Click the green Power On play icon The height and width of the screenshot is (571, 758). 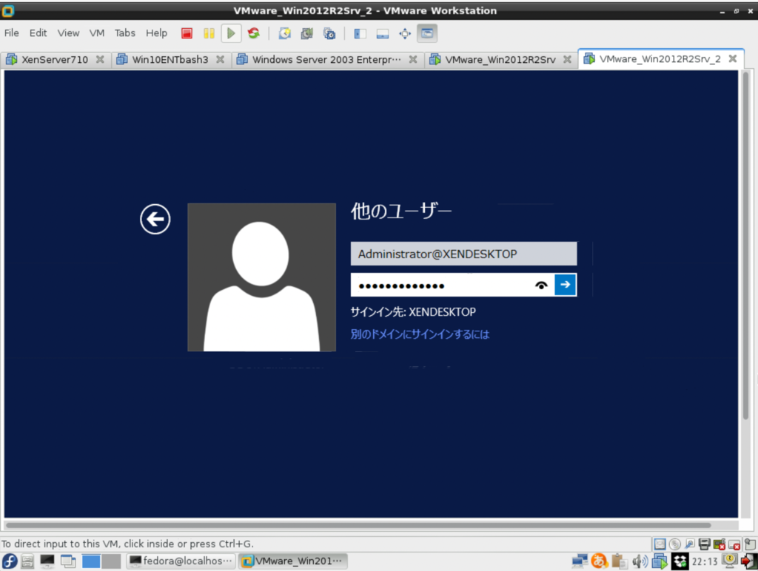[x=231, y=33]
